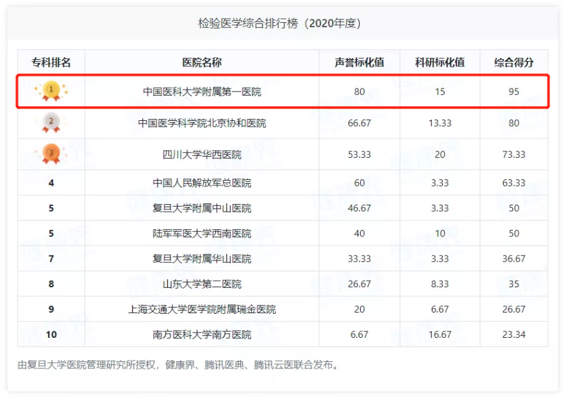The height and width of the screenshot is (397, 563).
Task: Click the gold medal icon for rank 1
Action: pyautogui.click(x=51, y=91)
